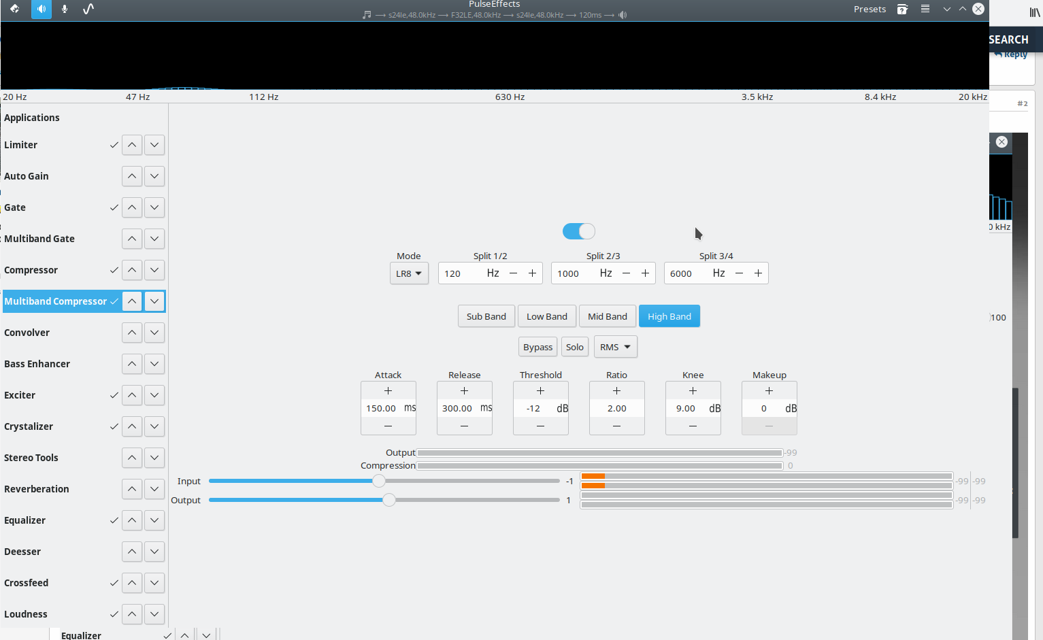The height and width of the screenshot is (640, 1043).
Task: Select the Compressor effect in the sidebar
Action: coord(31,270)
